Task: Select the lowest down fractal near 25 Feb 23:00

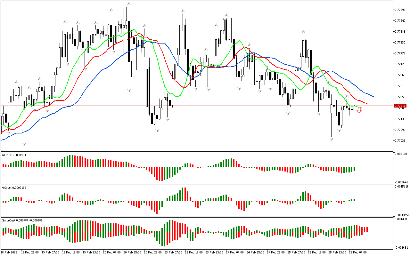Action: pyautogui.click(x=332, y=139)
